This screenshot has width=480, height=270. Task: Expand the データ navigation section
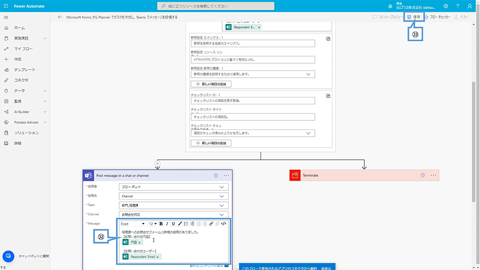point(45,91)
